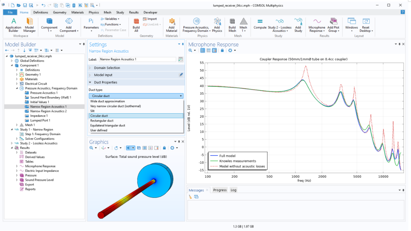Expand the Model Input section
The image size is (411, 231).
tap(90, 75)
